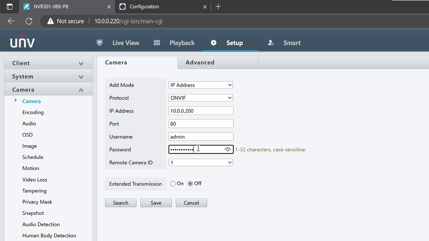This screenshot has width=429, height=241.
Task: Open the Remote Camera ID dropdown
Action: point(201,162)
